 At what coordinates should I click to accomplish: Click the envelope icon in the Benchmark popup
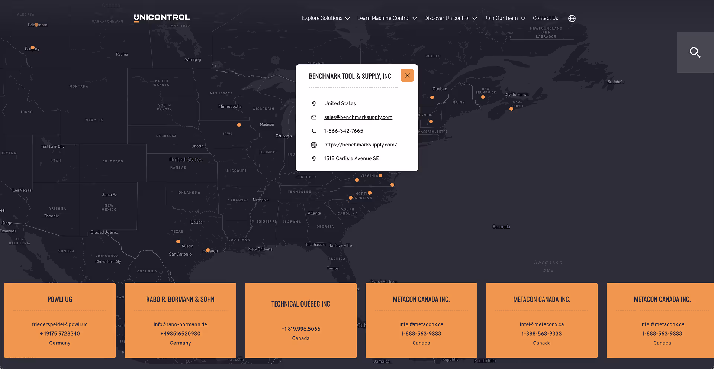coord(314,117)
